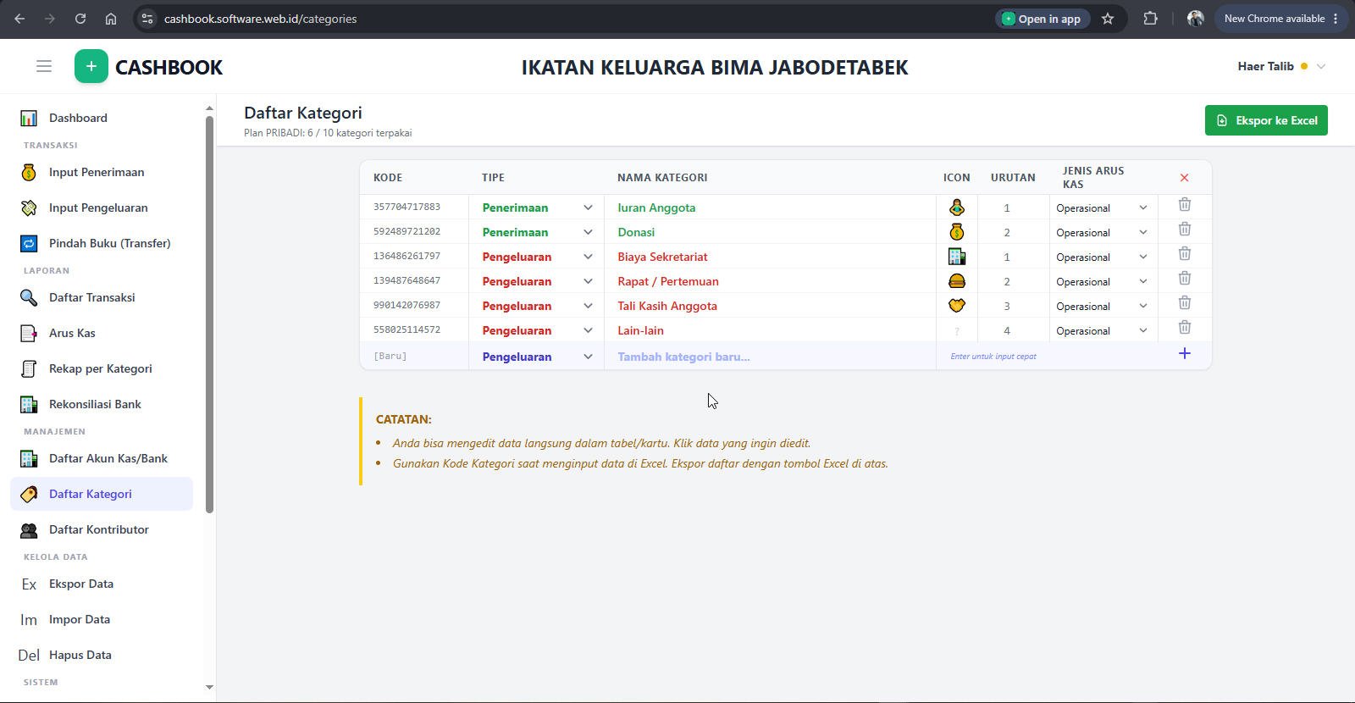Edit urutan value for Tali Kasih Anggota
Viewport: 1355px width, 703px height.
coord(1013,306)
